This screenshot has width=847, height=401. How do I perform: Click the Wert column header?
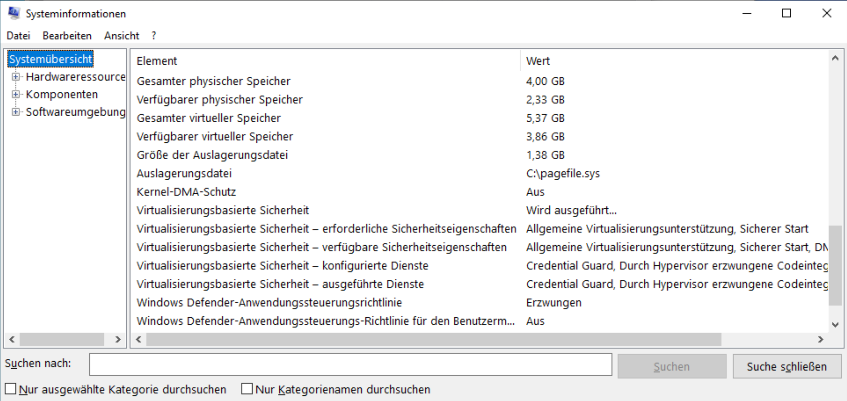click(x=674, y=61)
